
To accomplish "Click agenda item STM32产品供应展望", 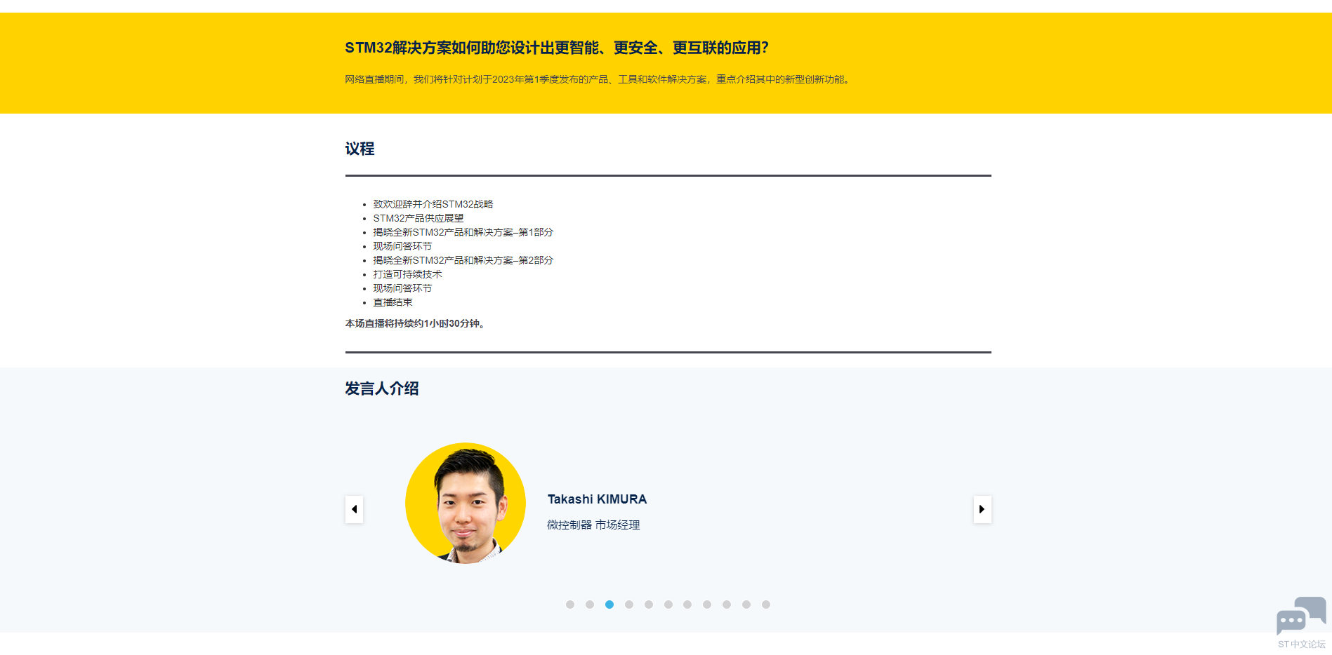I will [x=418, y=218].
